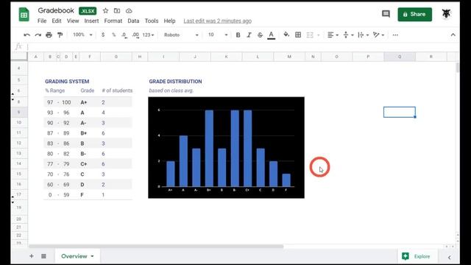The height and width of the screenshot is (265, 471).
Task: Open the 123 number format dropdown
Action: pyautogui.click(x=148, y=35)
